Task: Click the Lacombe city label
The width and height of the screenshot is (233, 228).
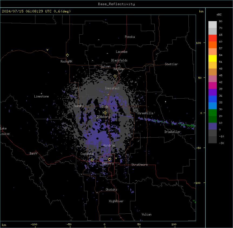Action: coord(122,52)
